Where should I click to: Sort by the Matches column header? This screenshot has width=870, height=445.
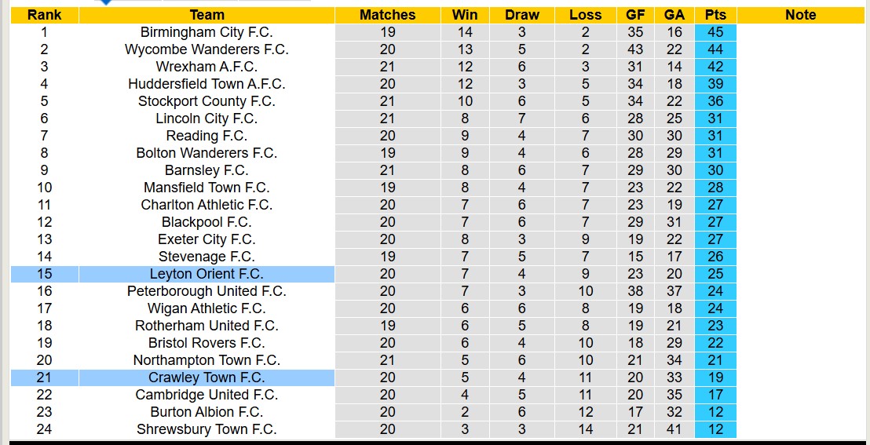point(387,15)
